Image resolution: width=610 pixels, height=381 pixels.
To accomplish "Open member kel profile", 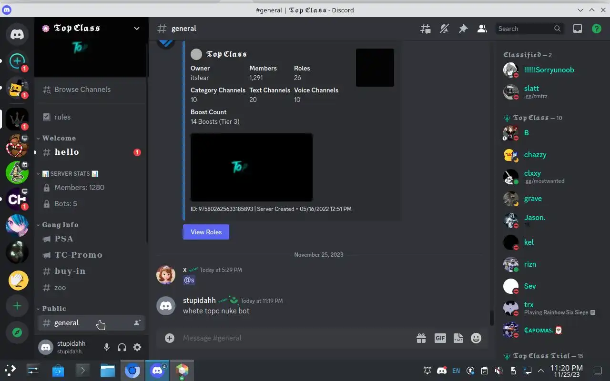I will pos(549,242).
